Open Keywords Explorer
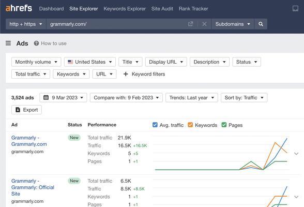This screenshot has height=207, width=304. pos(125,9)
